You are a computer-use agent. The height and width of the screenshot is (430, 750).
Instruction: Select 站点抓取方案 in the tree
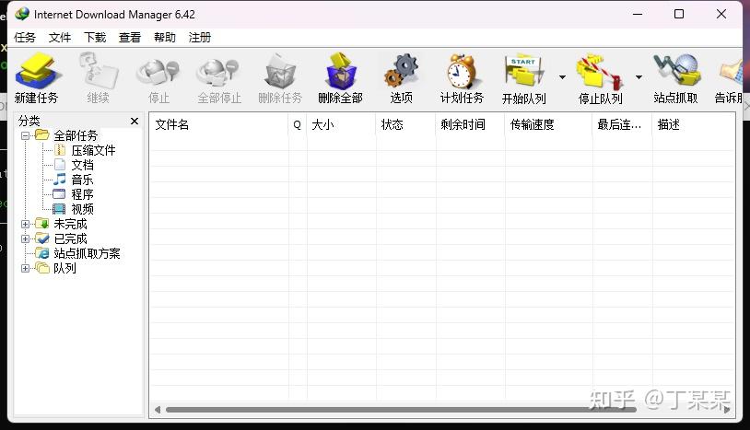coord(87,254)
